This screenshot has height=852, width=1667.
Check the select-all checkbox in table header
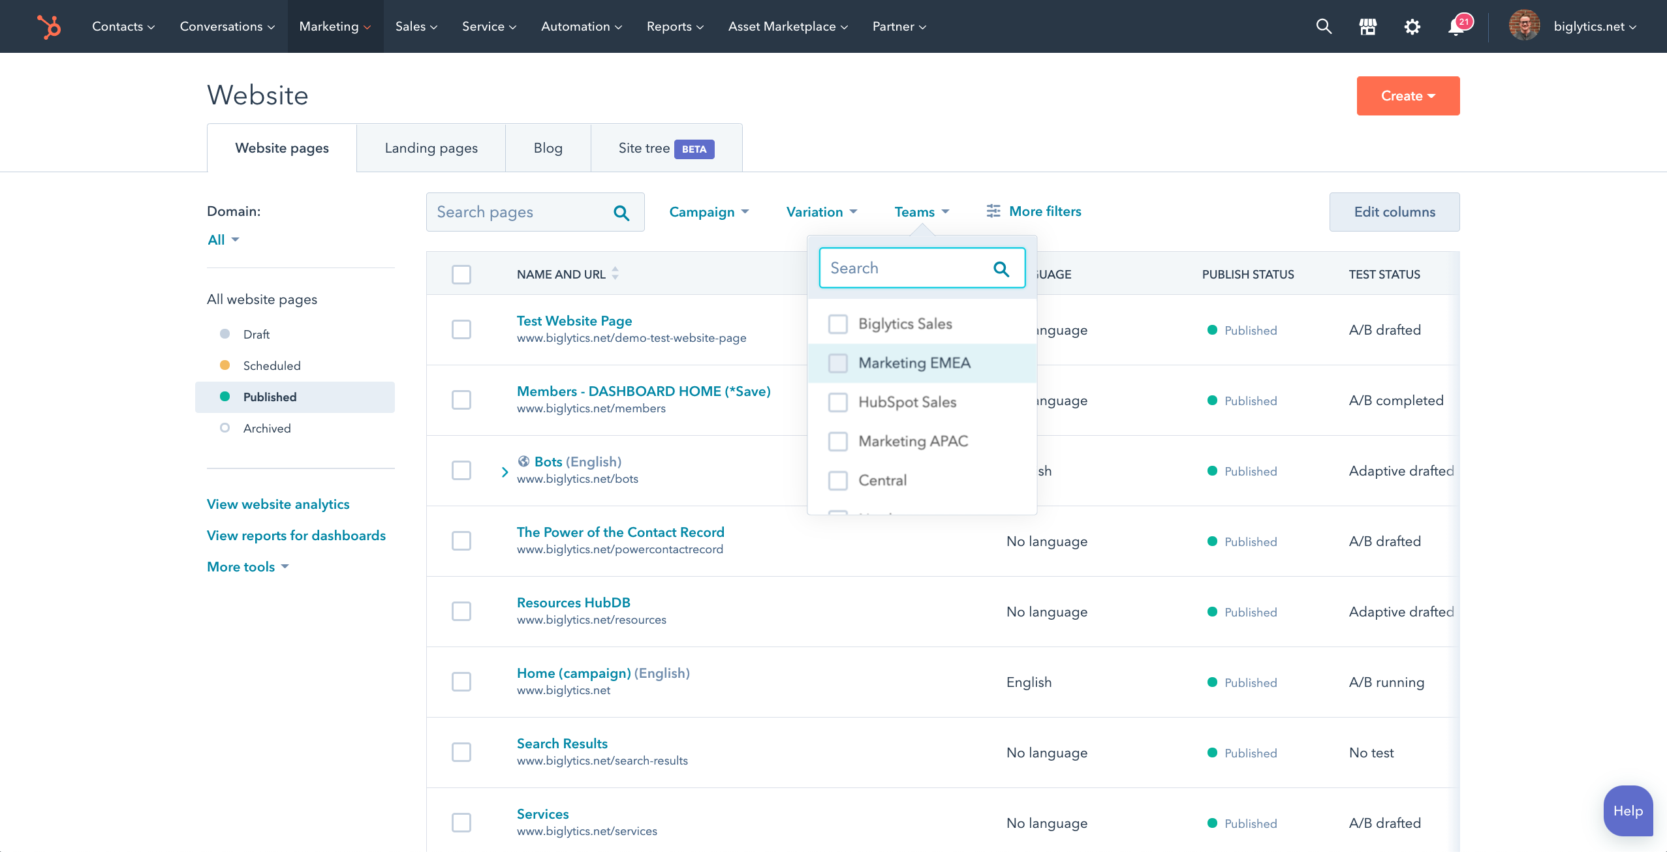click(461, 274)
